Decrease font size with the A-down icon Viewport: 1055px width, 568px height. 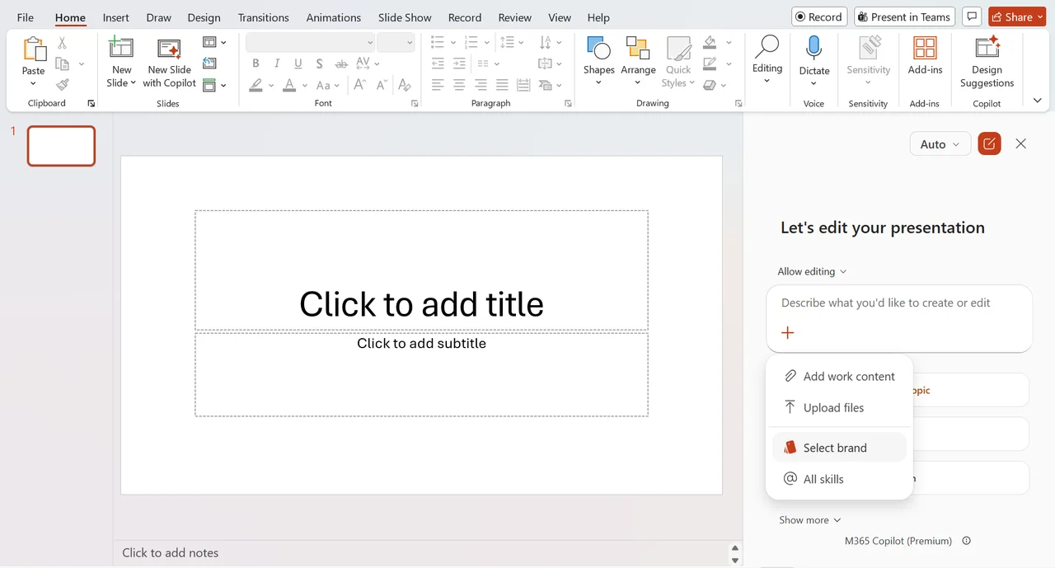(382, 85)
